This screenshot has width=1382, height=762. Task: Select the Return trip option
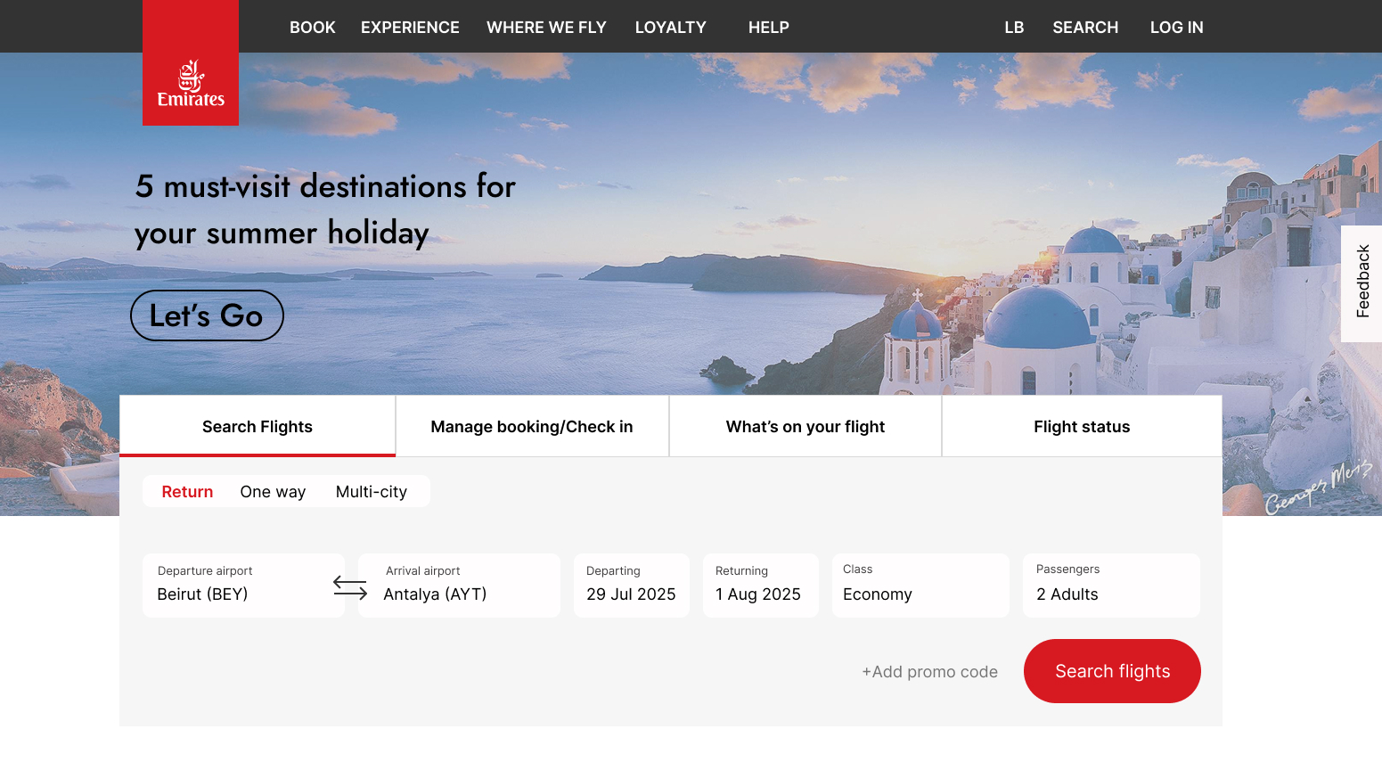tap(187, 492)
